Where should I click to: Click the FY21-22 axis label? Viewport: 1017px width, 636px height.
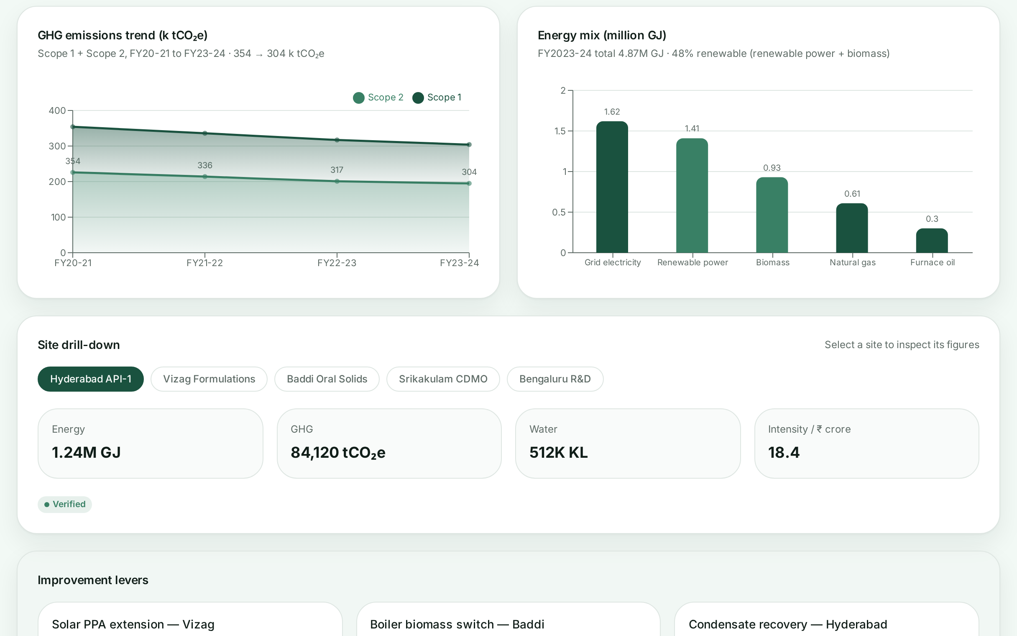[204, 263]
